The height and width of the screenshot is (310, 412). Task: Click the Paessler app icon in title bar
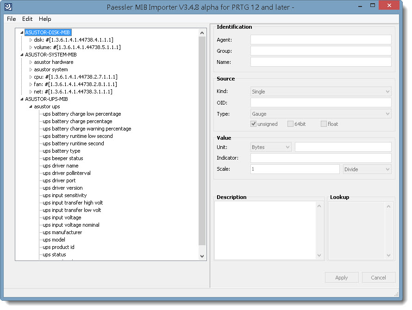tap(8, 6)
